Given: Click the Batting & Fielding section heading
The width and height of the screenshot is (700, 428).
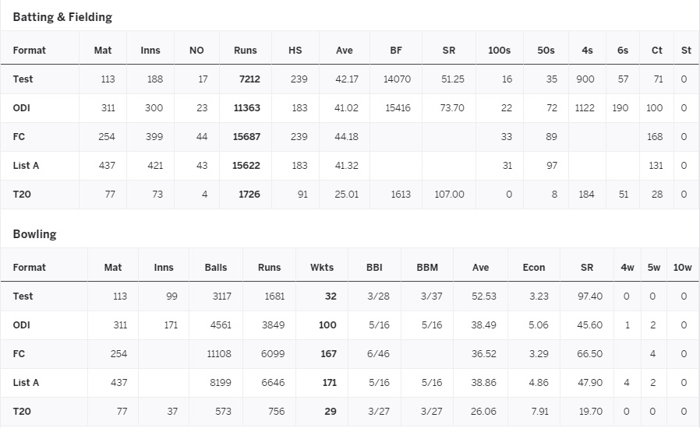Looking at the screenshot, I should pyautogui.click(x=62, y=17).
